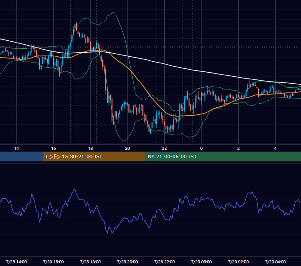Click the NY 21:00-06:00 JST session bar
The image size is (301, 266).
tap(223, 156)
